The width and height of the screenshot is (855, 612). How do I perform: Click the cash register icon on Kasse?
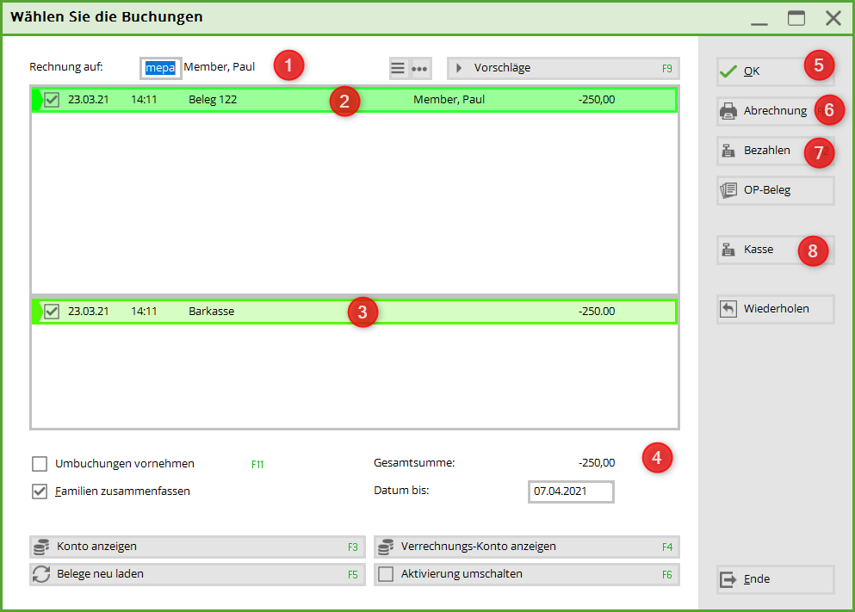[728, 250]
